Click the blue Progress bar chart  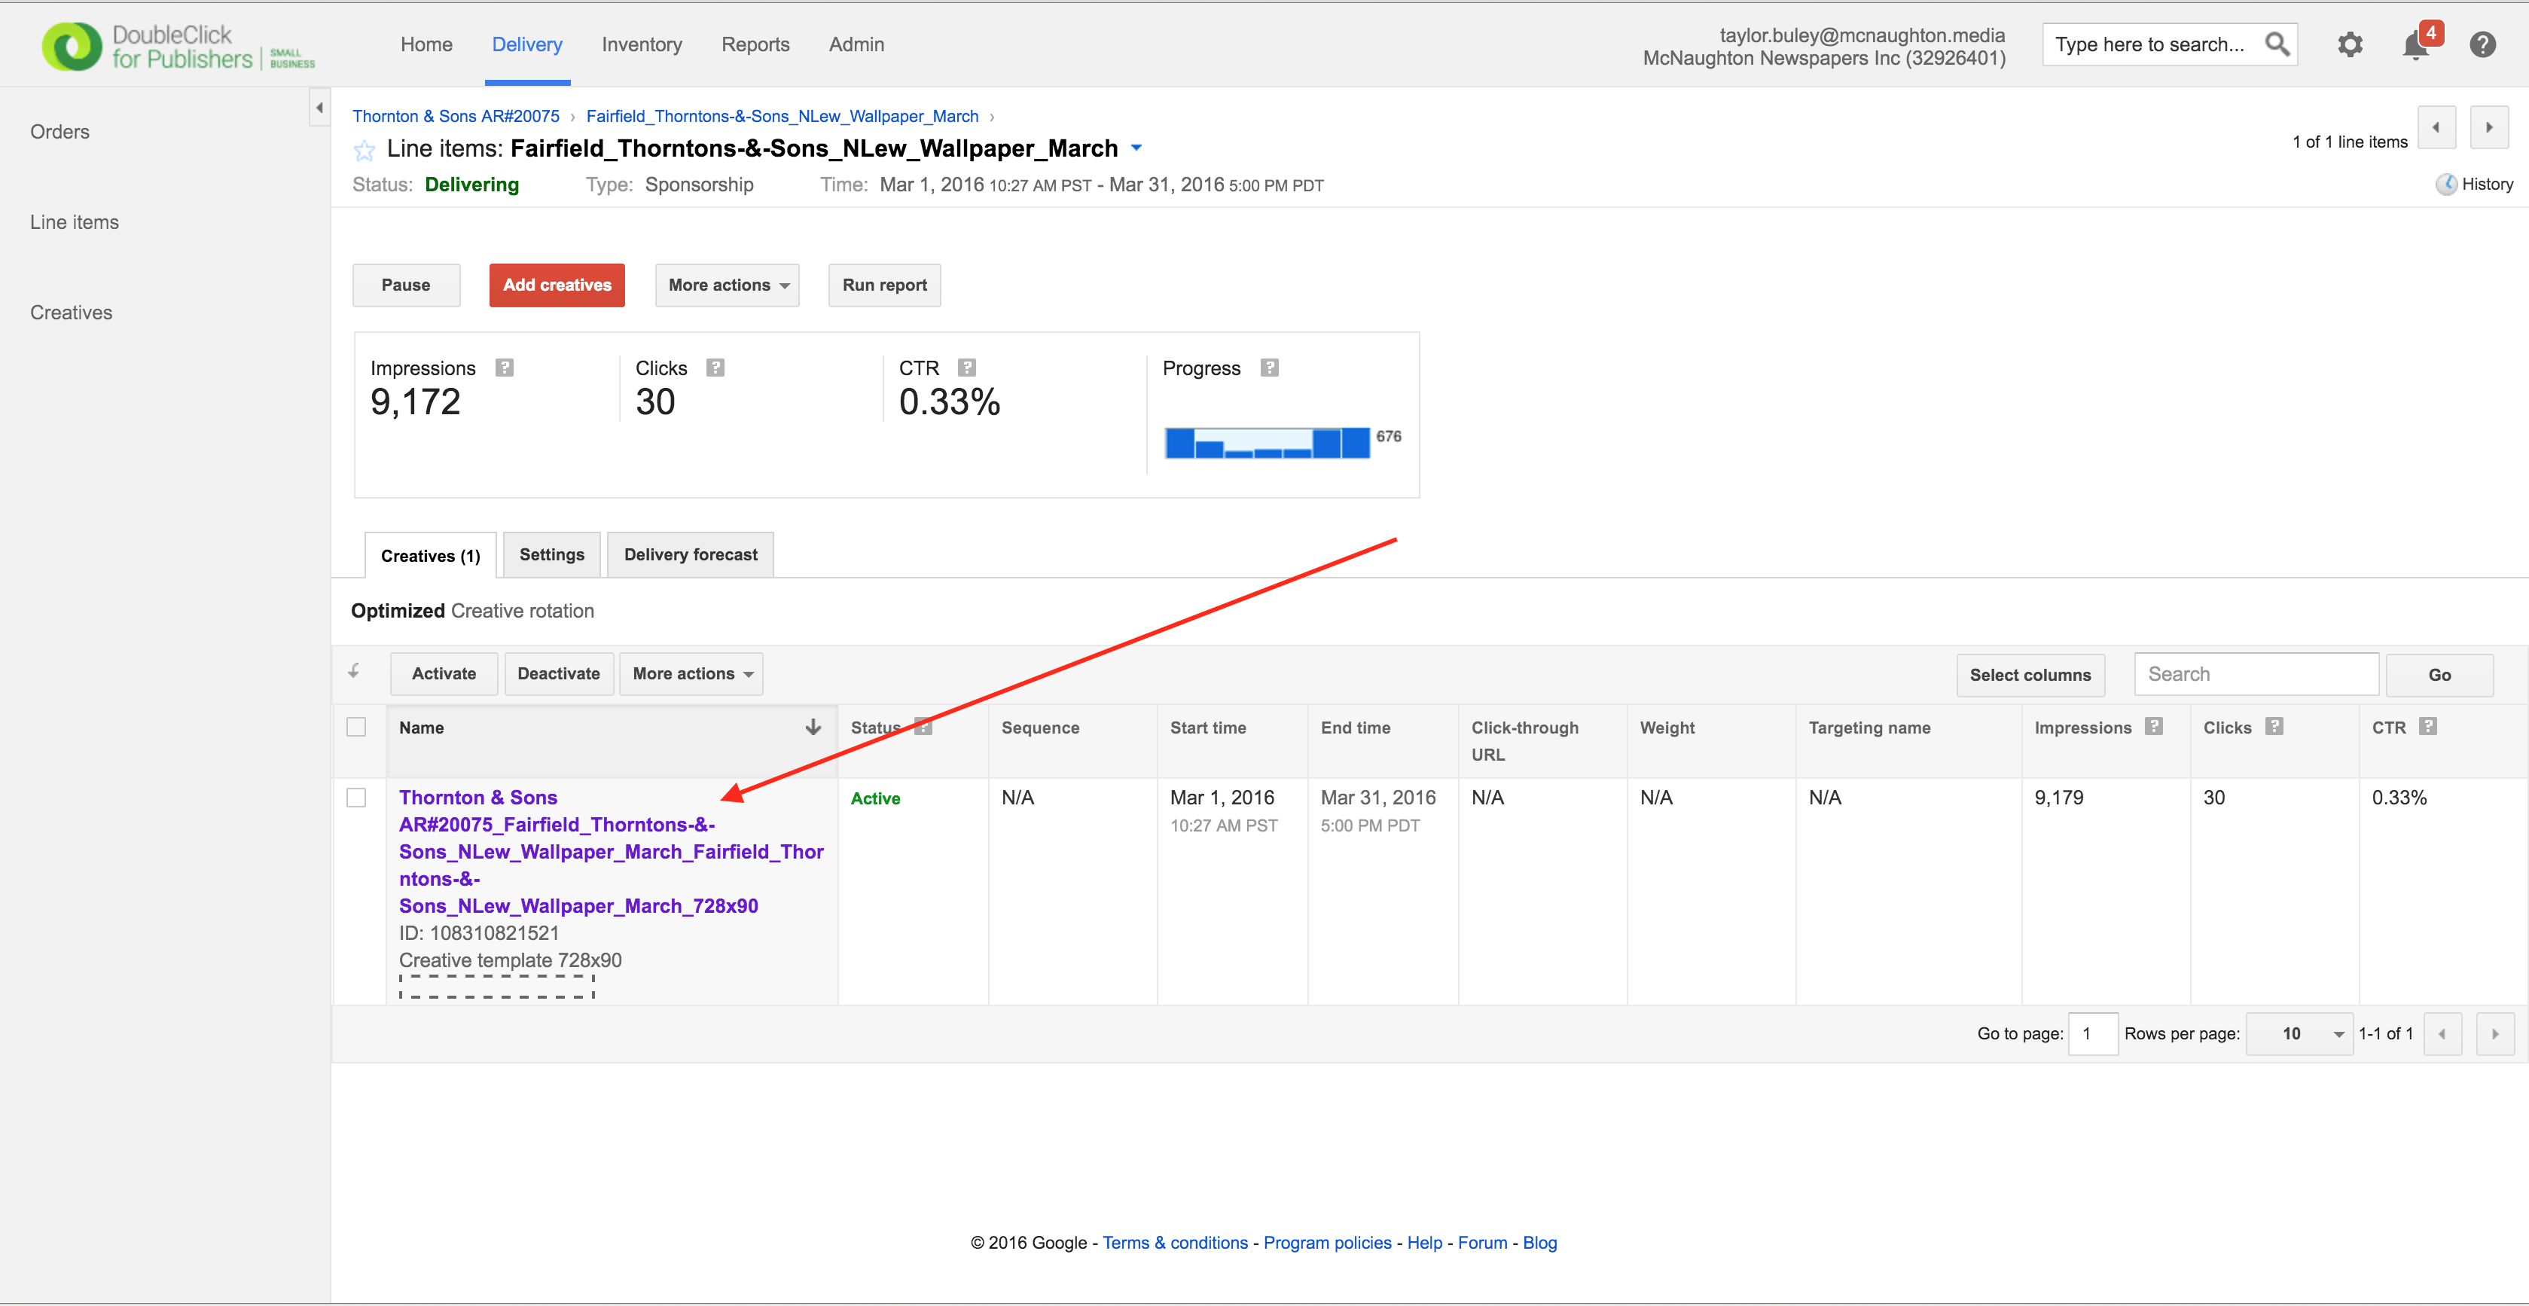pyautogui.click(x=1267, y=443)
